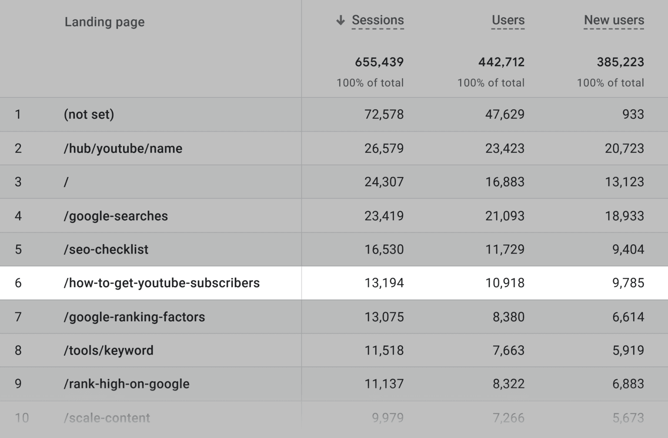This screenshot has height=438, width=668.
Task: Click the total sessions value 655,439
Action: tap(379, 62)
